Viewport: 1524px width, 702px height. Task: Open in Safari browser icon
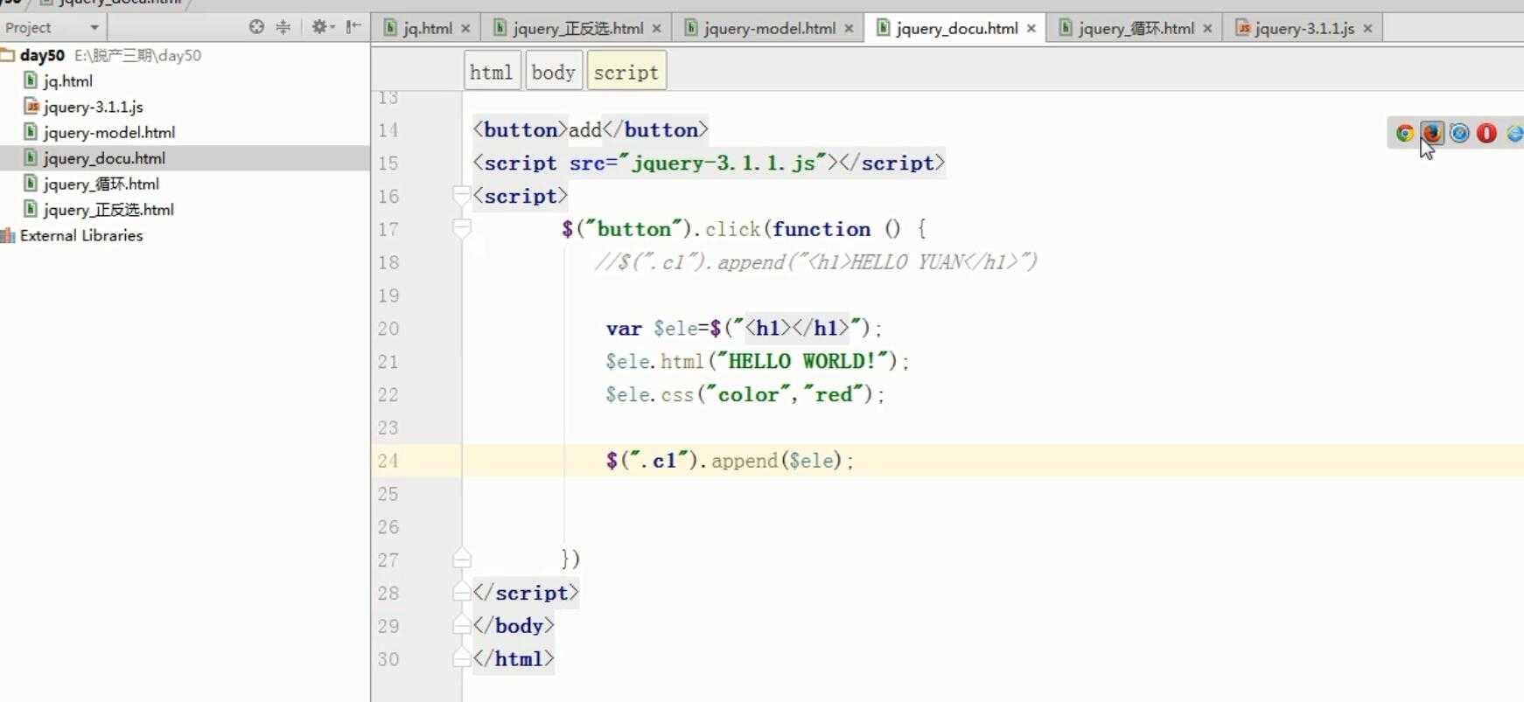[x=1459, y=133]
